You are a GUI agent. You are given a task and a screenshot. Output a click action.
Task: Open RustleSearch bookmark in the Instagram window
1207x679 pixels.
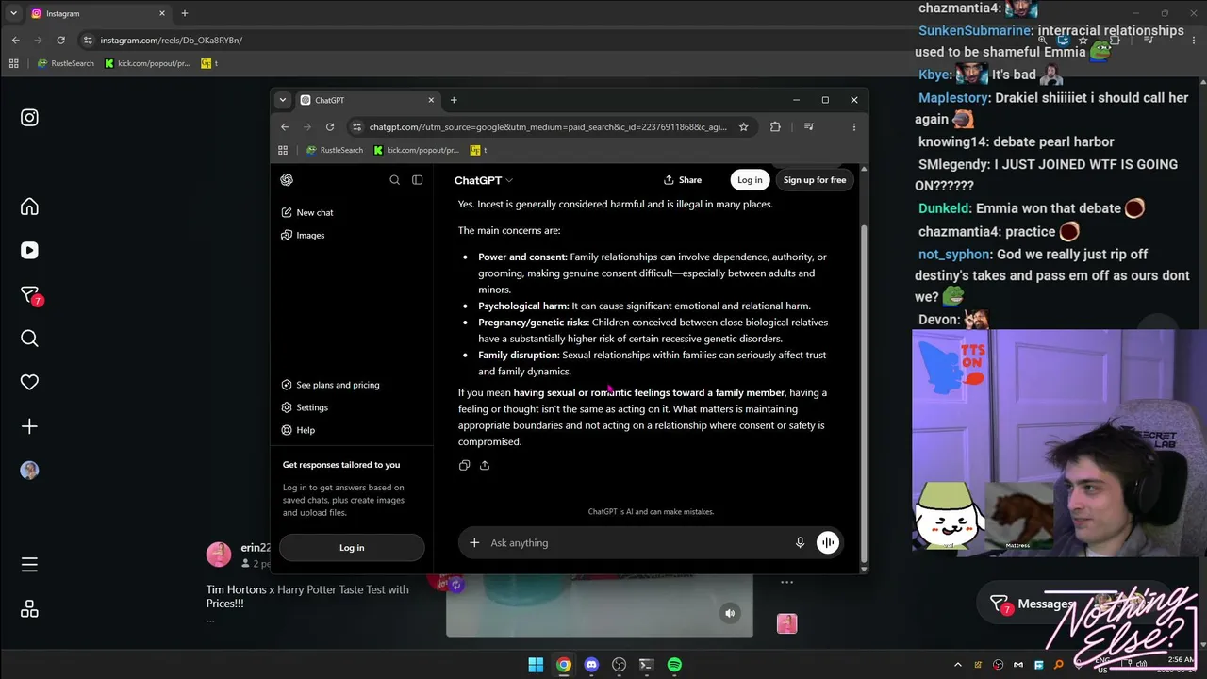(65, 63)
